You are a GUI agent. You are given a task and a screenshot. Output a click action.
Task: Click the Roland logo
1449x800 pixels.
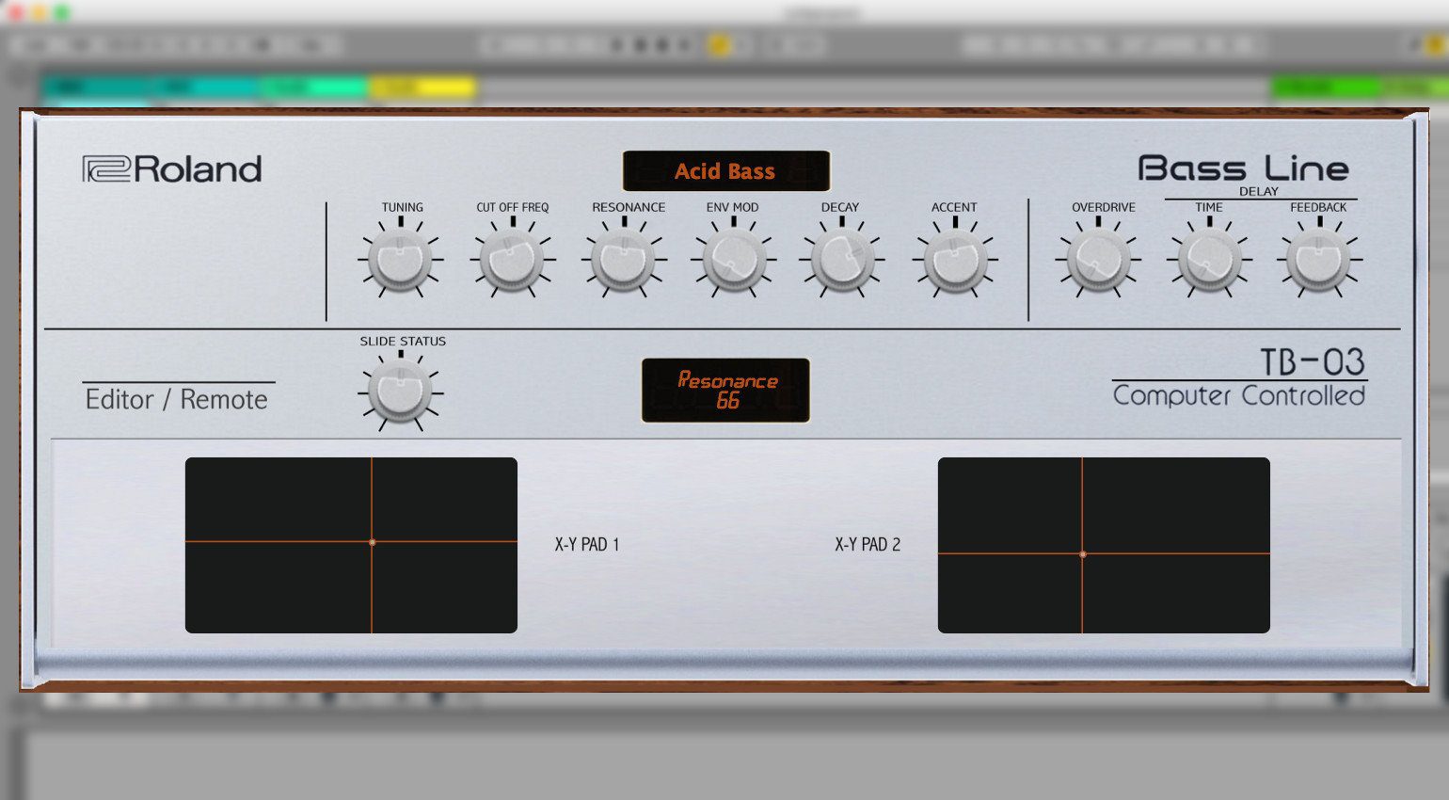[172, 168]
